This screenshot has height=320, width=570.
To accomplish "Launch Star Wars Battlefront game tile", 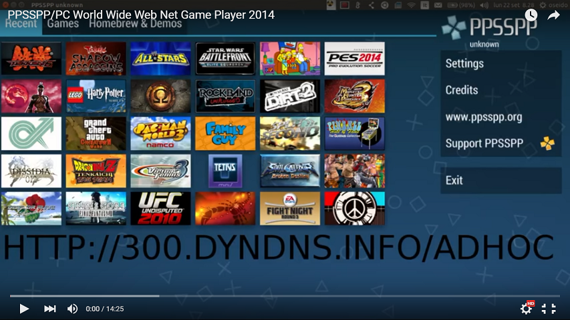I will [x=225, y=59].
